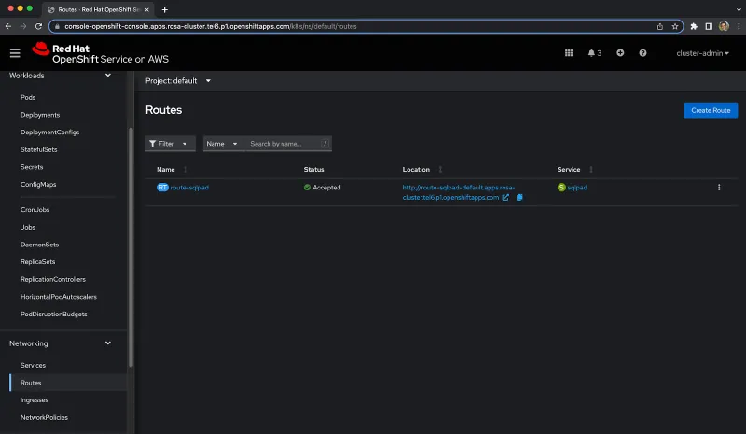Screen dimensions: 746x434
Task: Copy the route location to clipboard
Action: 519,197
